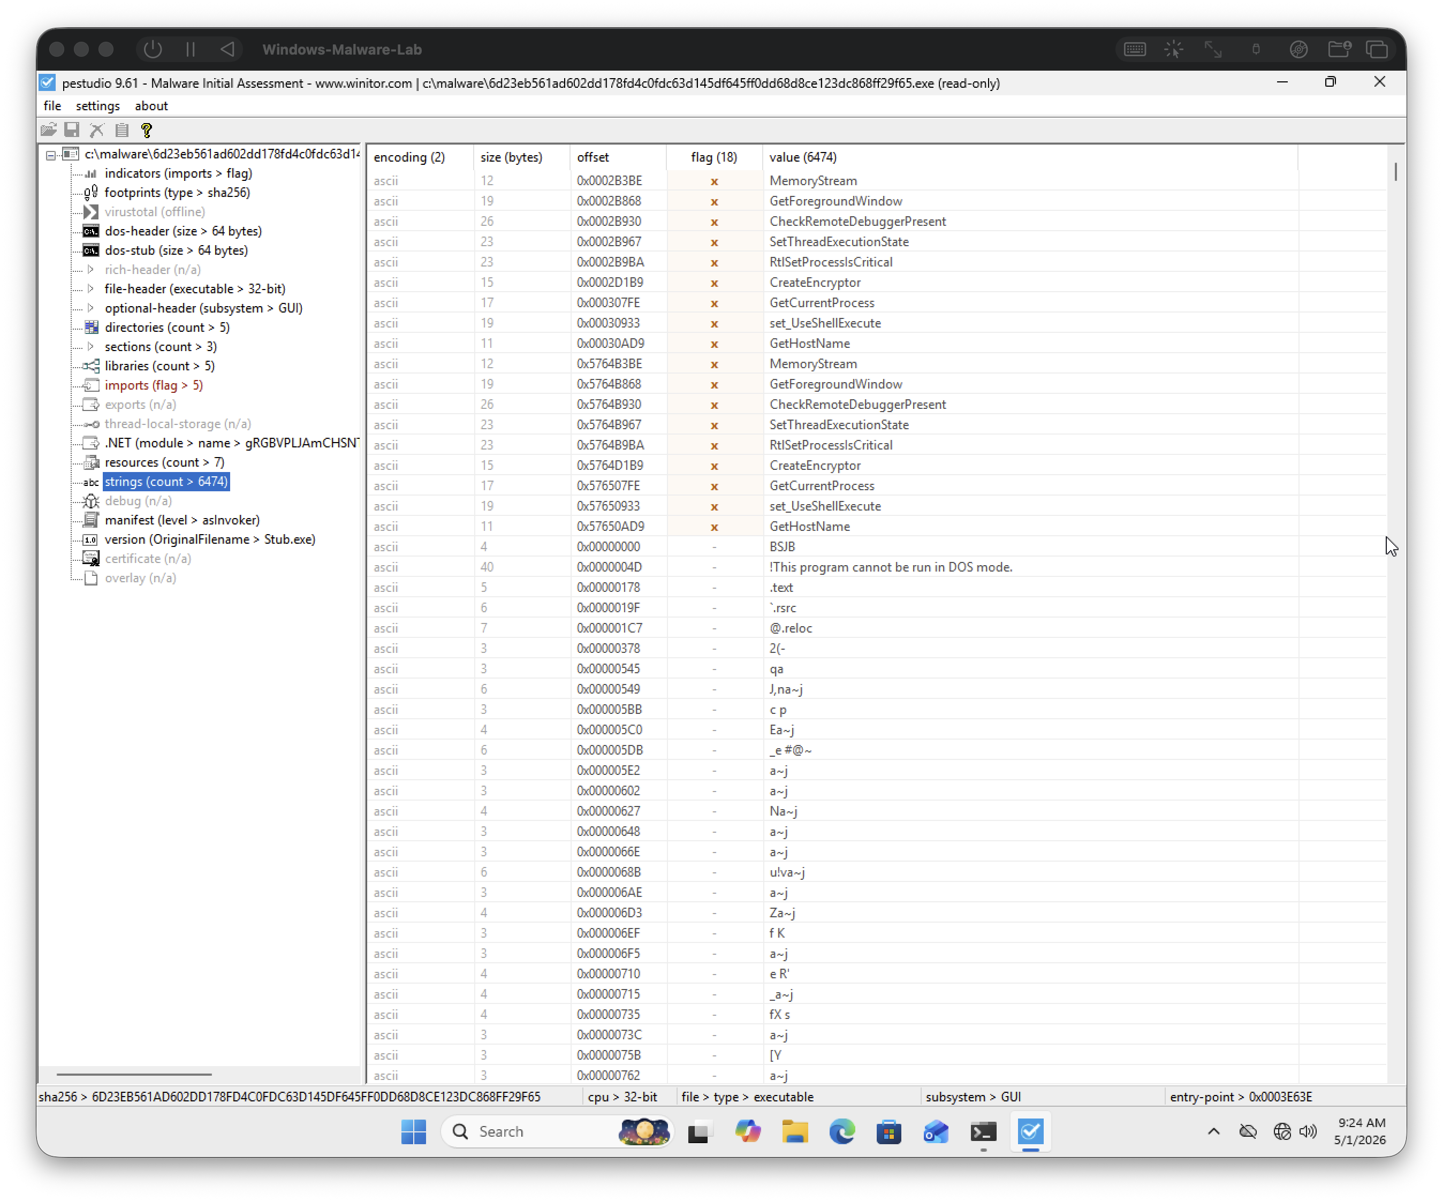Expand the rich-header tree node
Screen dimensions: 1443x1202
point(90,269)
